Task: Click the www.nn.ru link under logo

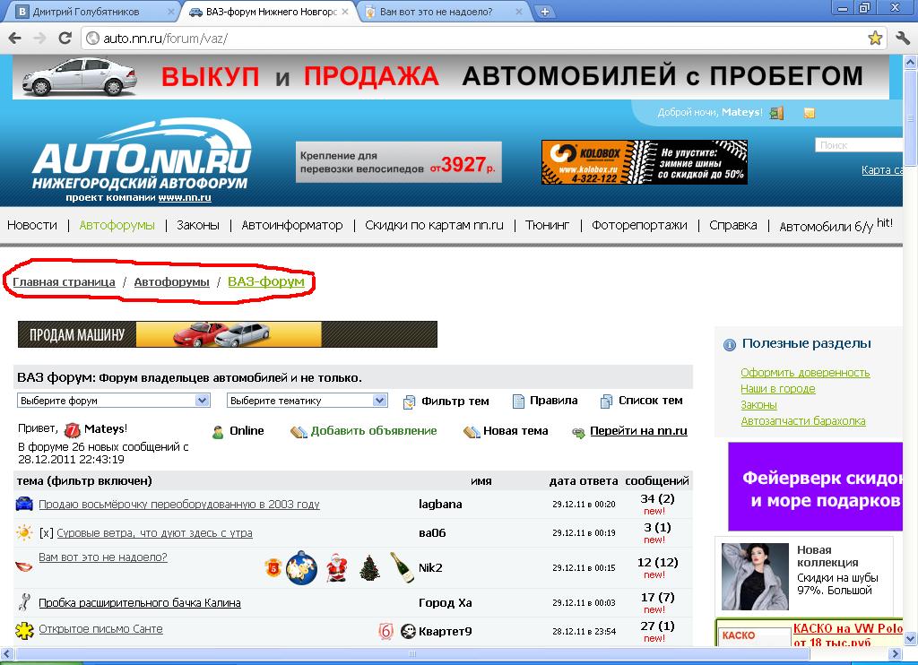Action: tap(185, 198)
